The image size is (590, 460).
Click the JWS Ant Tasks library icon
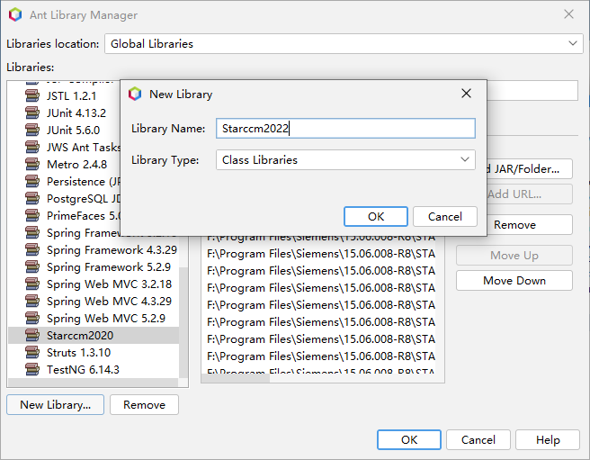click(32, 147)
